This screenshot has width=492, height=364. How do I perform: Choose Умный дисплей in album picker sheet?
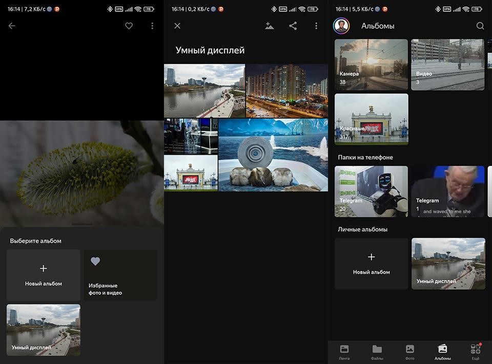[44, 330]
